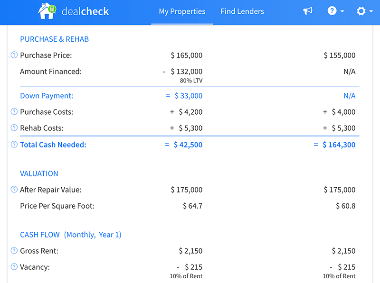Viewport: 380px width, 283px height.
Task: Select the Total Cash Needed link
Action: 53,145
